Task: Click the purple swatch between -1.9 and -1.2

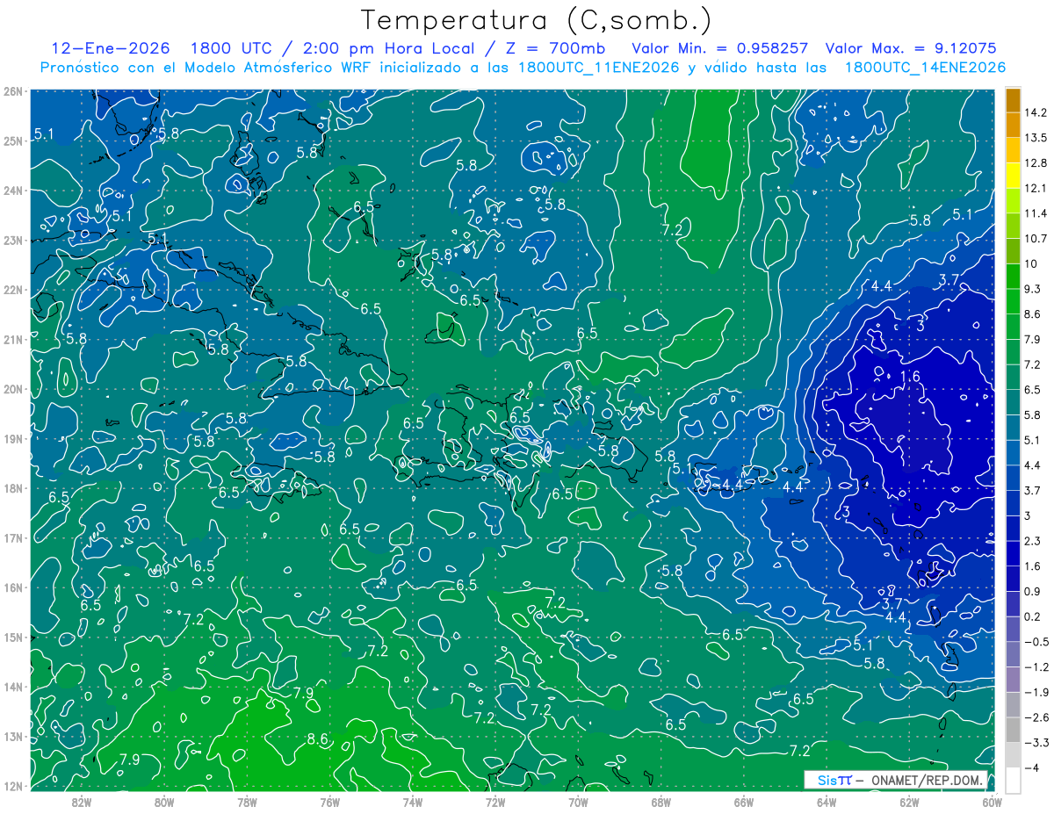Action: 1013,679
